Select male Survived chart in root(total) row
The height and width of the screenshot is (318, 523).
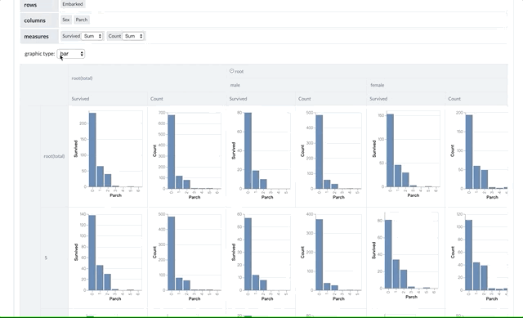coord(261,155)
